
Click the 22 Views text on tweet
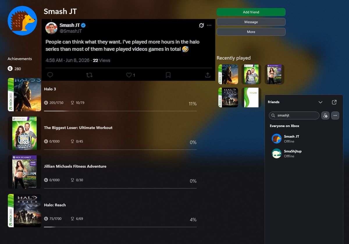click(102, 61)
